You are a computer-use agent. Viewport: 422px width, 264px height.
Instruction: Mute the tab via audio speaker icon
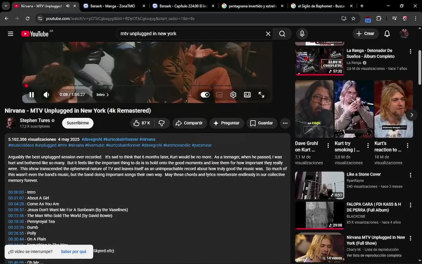(67, 6)
